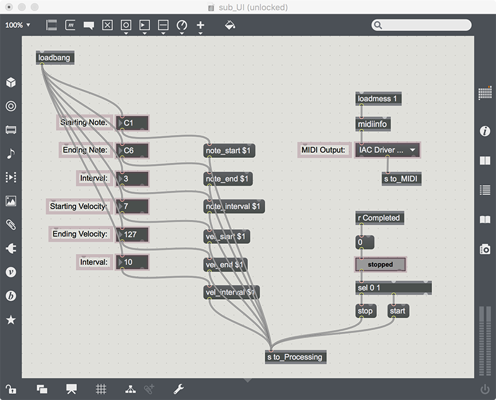The height and width of the screenshot is (400, 496).
Task: Select the 's to_Processing' send object
Action: pyautogui.click(x=296, y=357)
